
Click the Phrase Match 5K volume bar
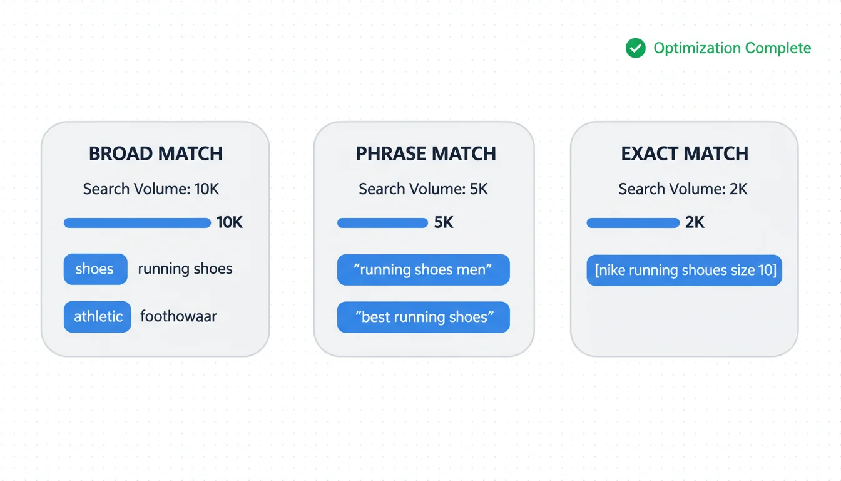382,223
